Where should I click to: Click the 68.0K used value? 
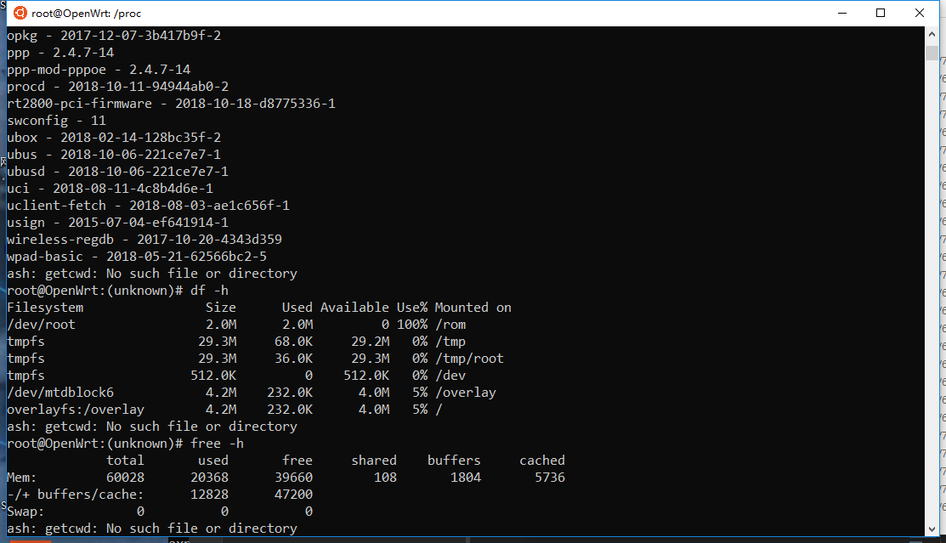click(x=294, y=342)
